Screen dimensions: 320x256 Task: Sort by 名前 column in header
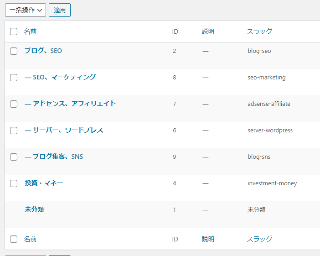[30, 31]
